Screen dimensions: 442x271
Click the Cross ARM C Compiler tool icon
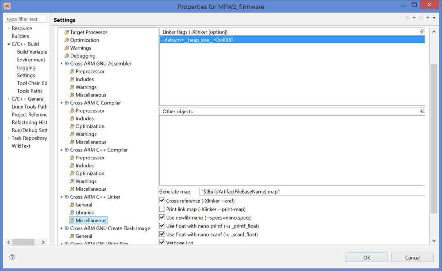[x=67, y=103]
